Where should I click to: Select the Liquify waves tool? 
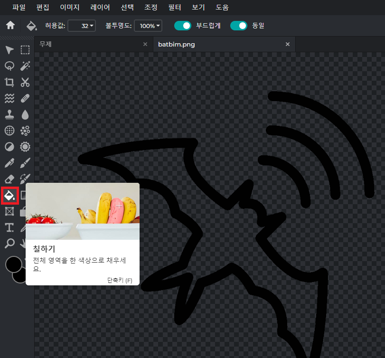tap(9, 98)
